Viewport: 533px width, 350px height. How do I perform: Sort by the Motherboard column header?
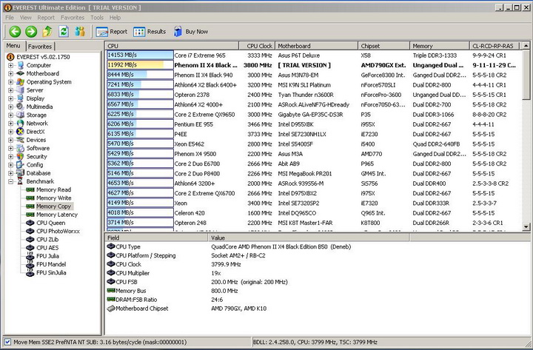click(x=316, y=46)
